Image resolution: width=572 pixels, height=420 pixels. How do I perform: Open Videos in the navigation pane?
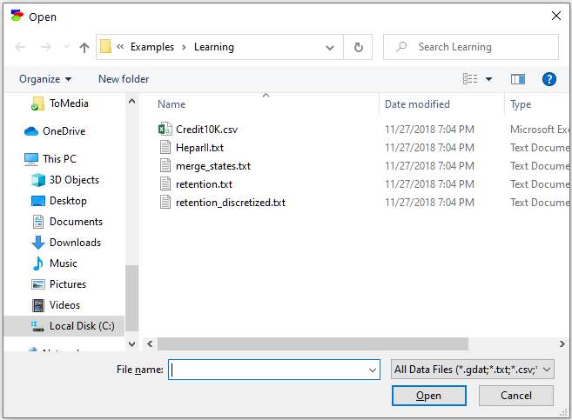click(64, 305)
